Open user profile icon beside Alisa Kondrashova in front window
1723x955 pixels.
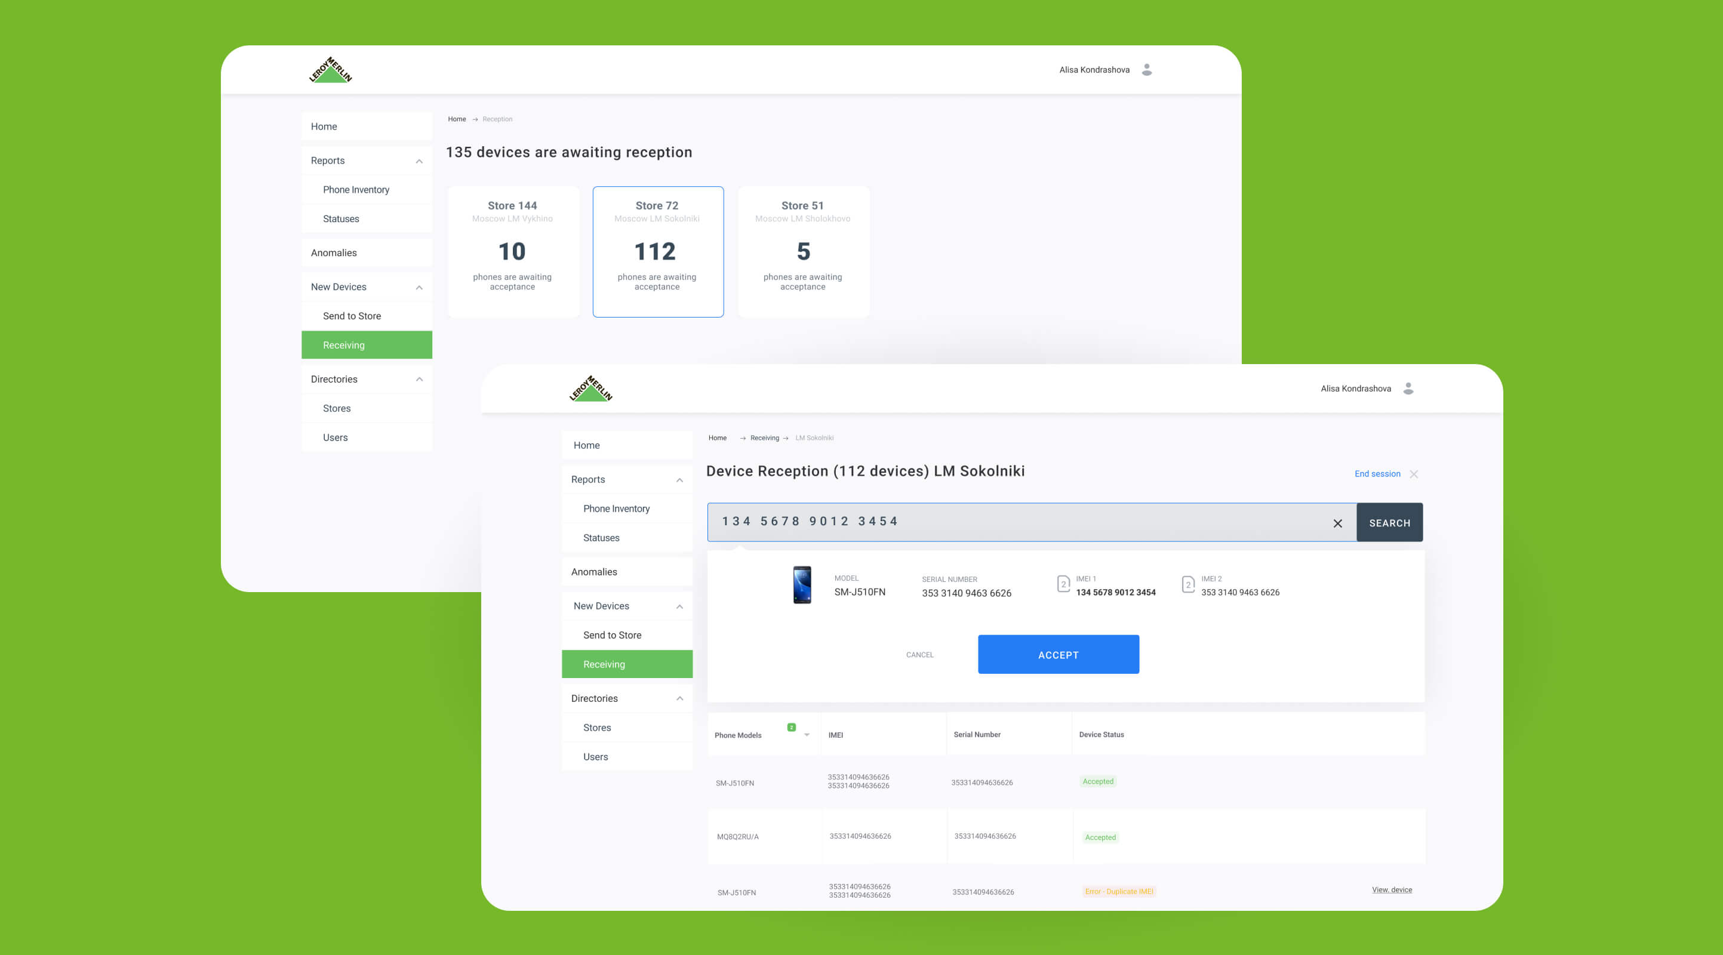click(x=1408, y=389)
